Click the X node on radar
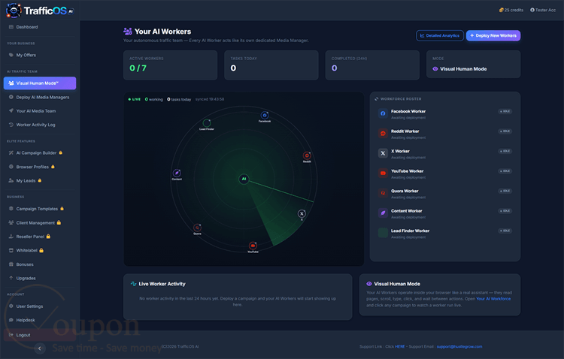 pos(302,214)
